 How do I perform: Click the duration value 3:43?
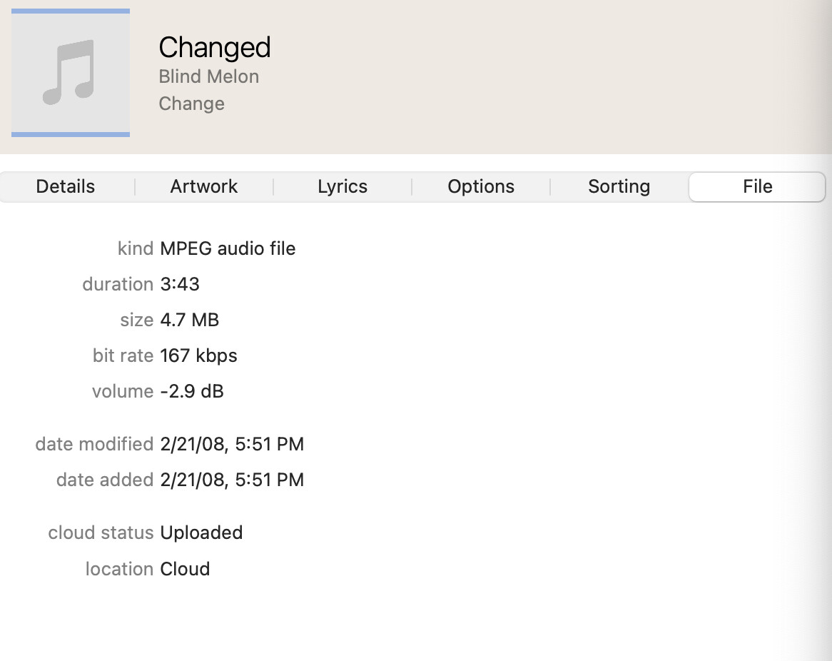(180, 284)
